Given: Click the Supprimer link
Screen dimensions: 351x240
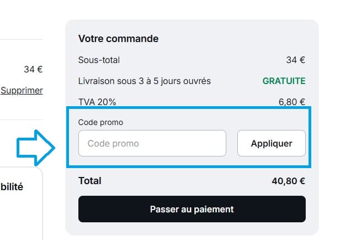Looking at the screenshot, I should point(22,90).
